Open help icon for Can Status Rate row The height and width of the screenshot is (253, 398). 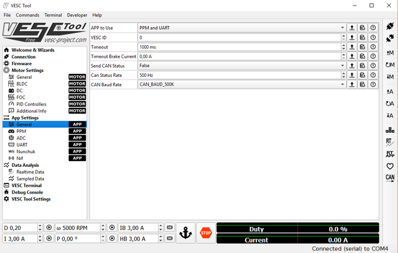(373, 75)
